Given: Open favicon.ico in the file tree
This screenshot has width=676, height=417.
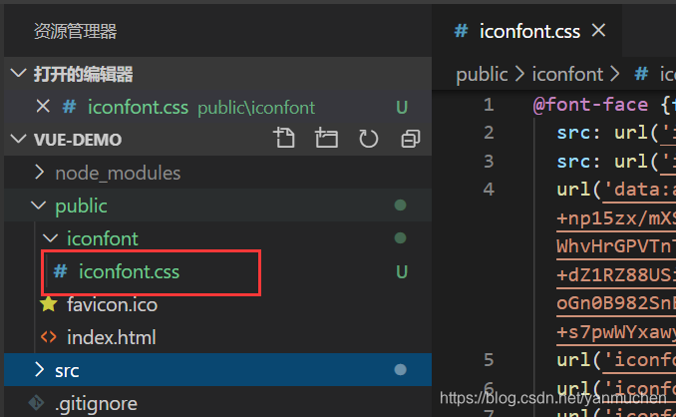Looking at the screenshot, I should tap(112, 305).
